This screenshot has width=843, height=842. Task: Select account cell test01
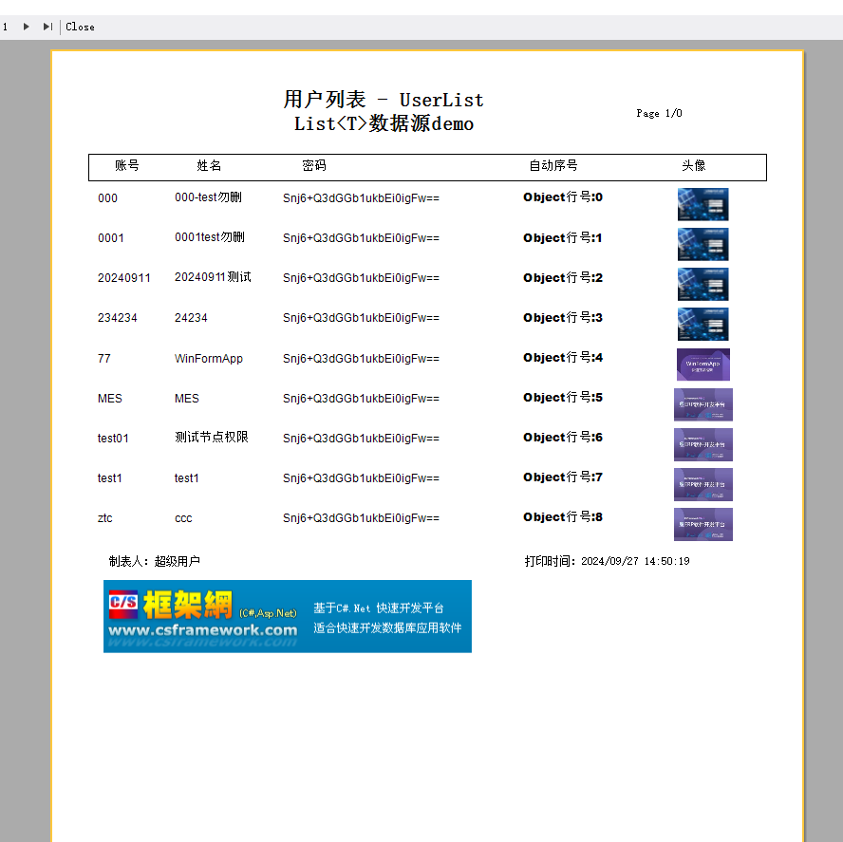(113, 439)
